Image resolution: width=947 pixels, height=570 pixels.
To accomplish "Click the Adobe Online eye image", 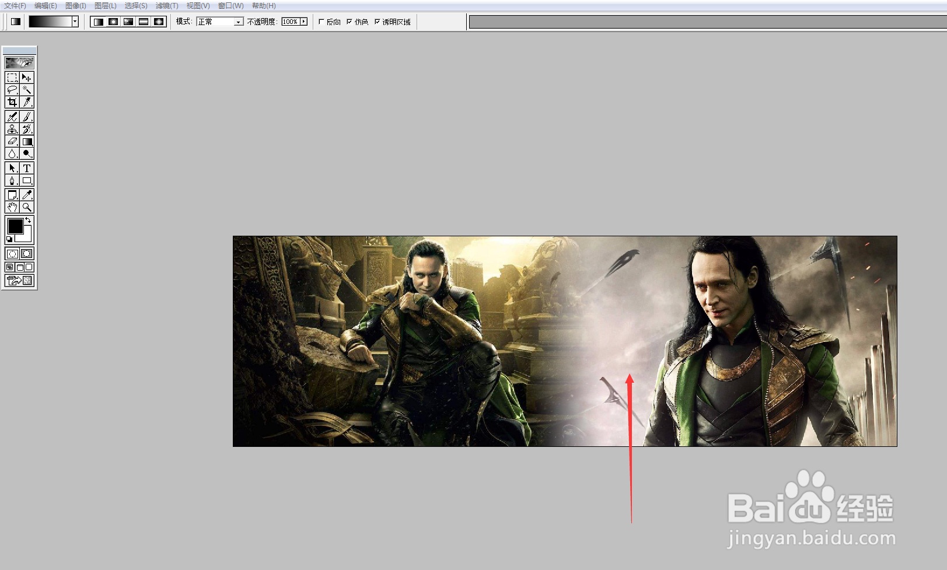I will tap(19, 62).
